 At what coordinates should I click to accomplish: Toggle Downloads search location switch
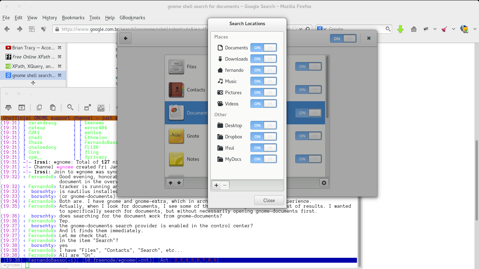tap(263, 59)
